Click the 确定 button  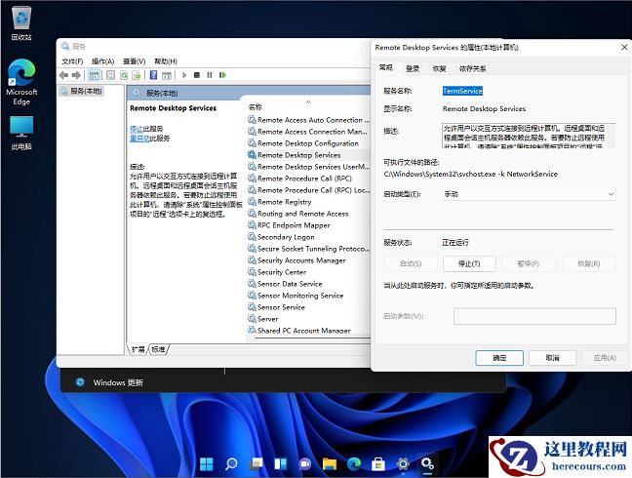coord(499,357)
